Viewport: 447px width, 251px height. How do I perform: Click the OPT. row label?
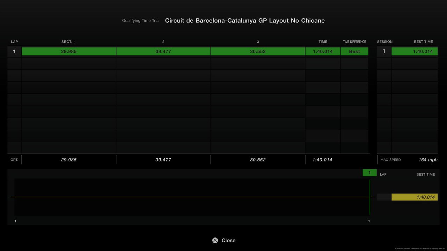point(14,160)
